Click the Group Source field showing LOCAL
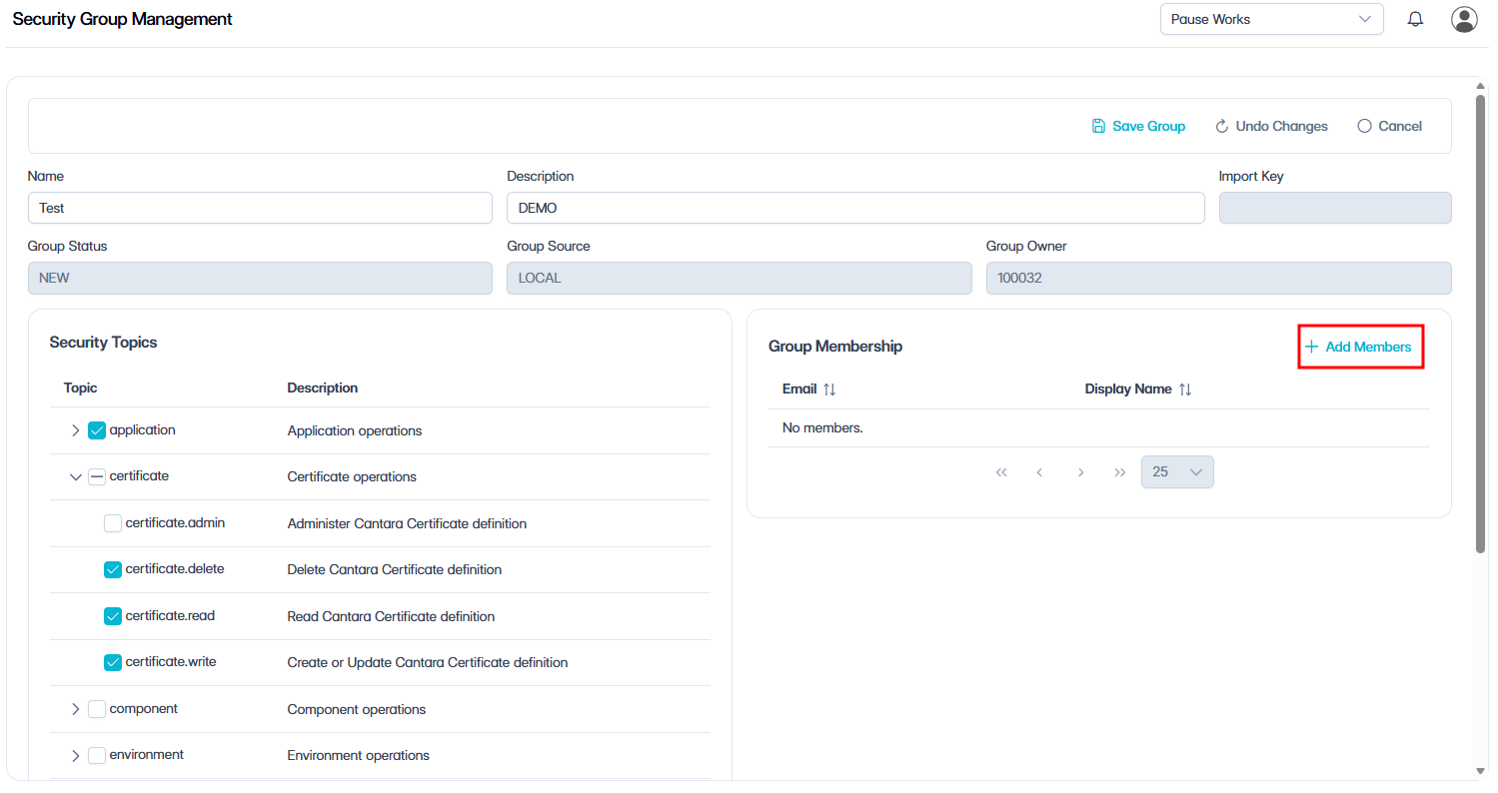Image resolution: width=1498 pixels, height=793 pixels. tap(740, 278)
